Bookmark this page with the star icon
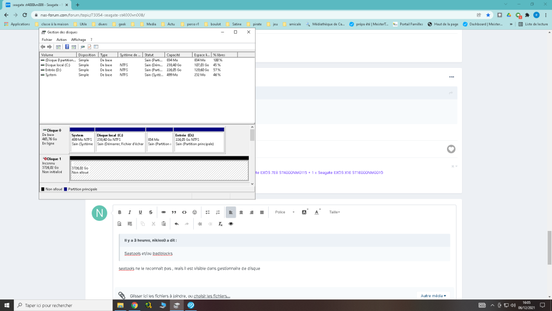 pyautogui.click(x=488, y=15)
